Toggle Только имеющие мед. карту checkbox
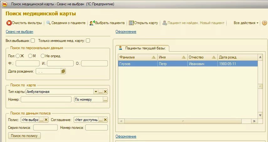Image resolution: width=268 pixels, height=142 pixels. (88, 40)
